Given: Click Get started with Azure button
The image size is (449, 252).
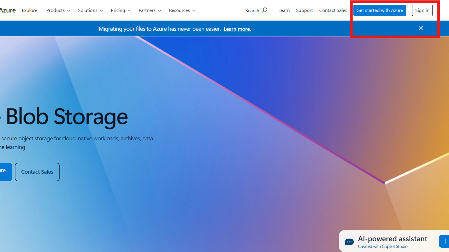Looking at the screenshot, I should [x=380, y=10].
